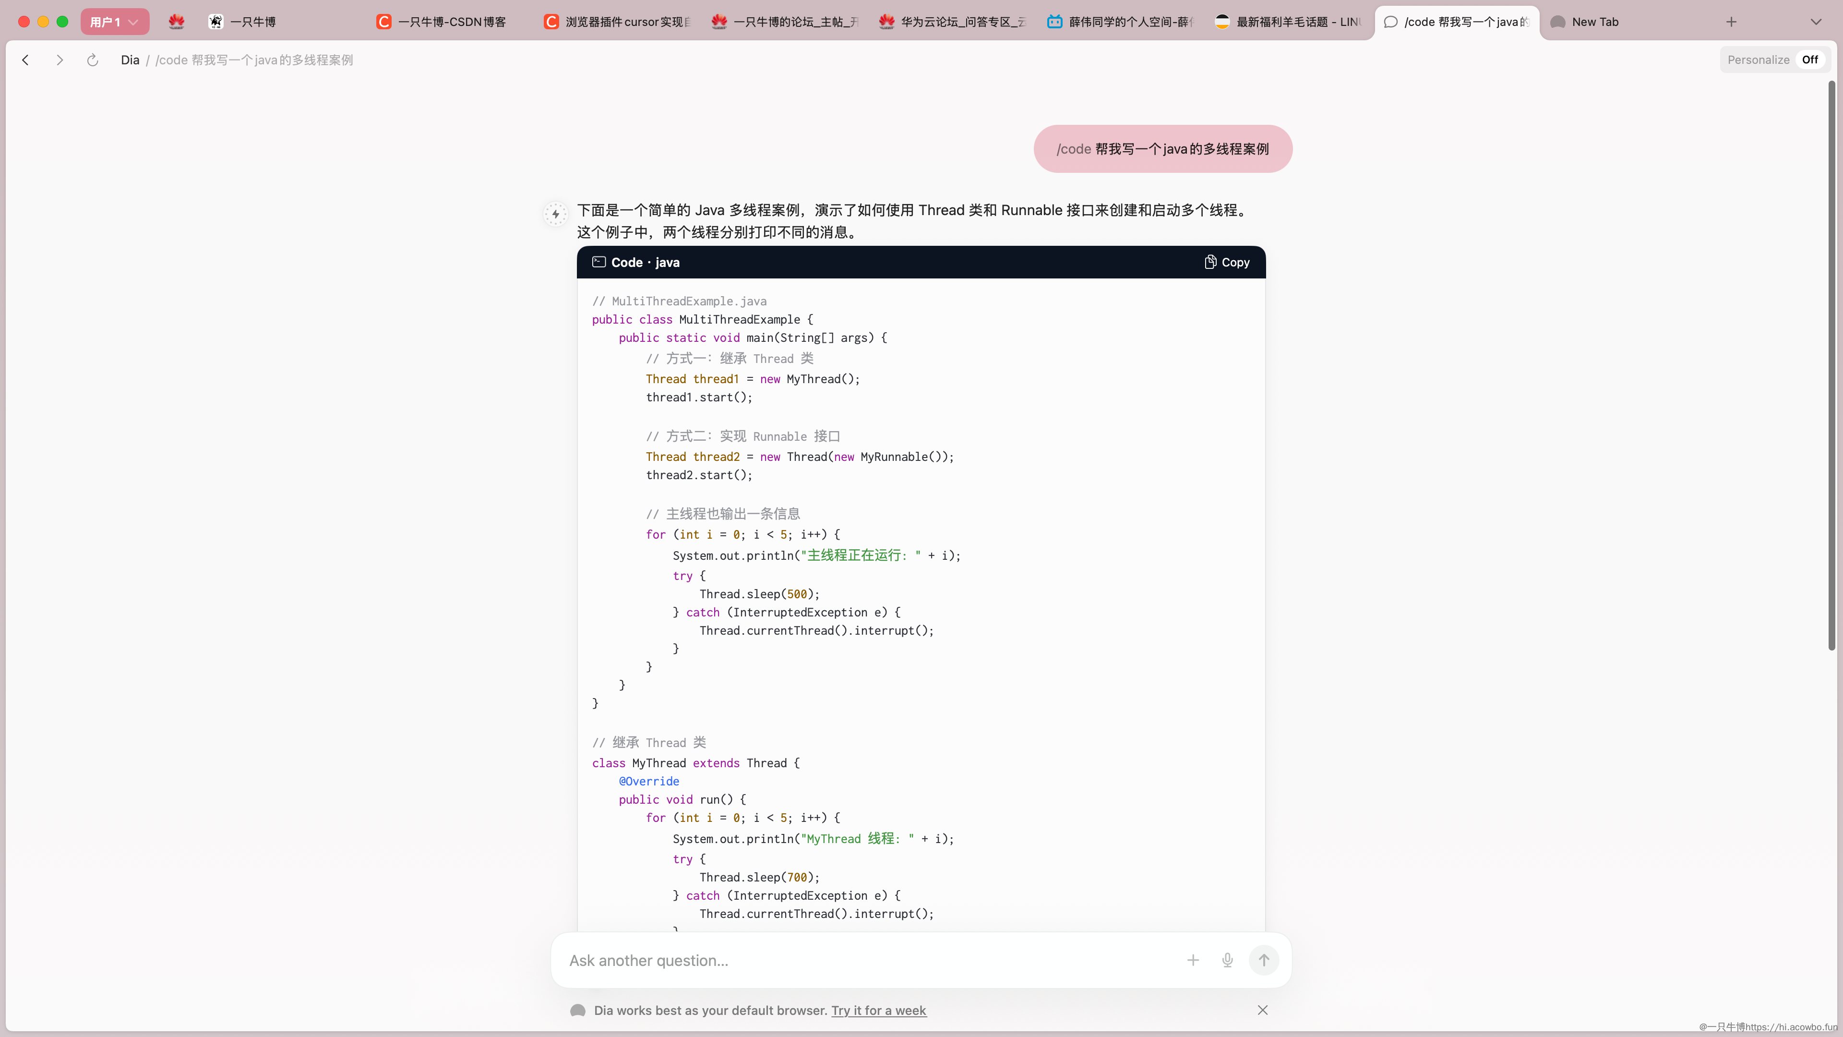Open the 用户1 profile dropdown
The width and height of the screenshot is (1843, 1037).
click(115, 22)
